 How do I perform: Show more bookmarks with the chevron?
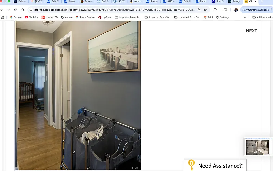(245, 17)
